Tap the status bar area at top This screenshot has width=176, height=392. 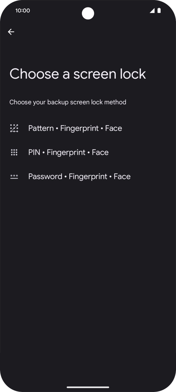pos(88,10)
